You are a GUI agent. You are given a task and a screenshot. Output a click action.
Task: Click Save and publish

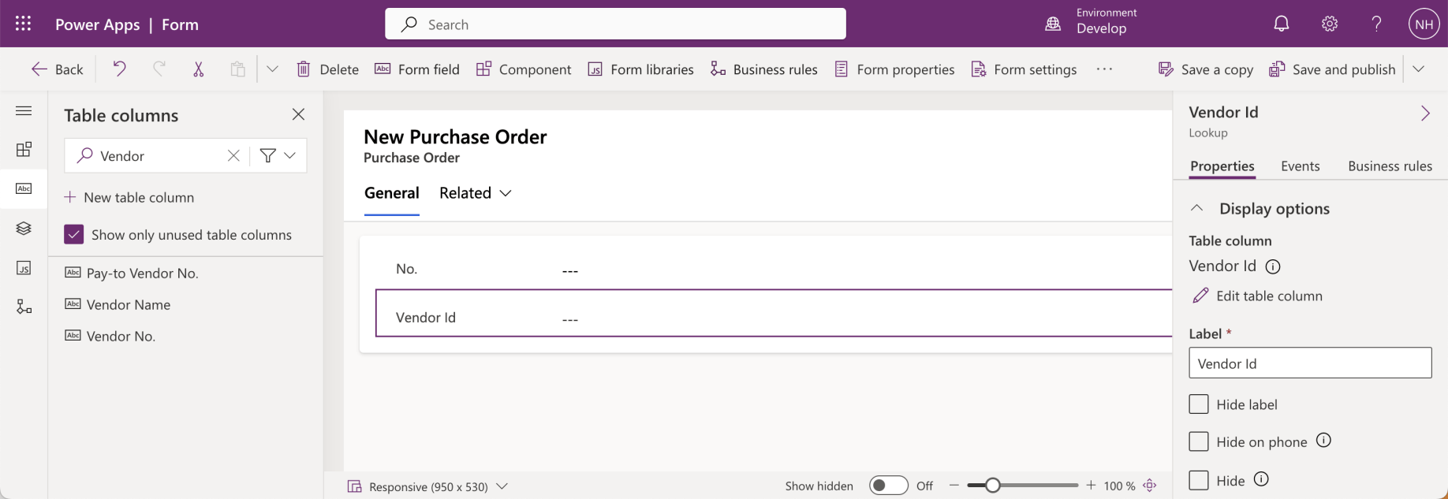point(1332,69)
